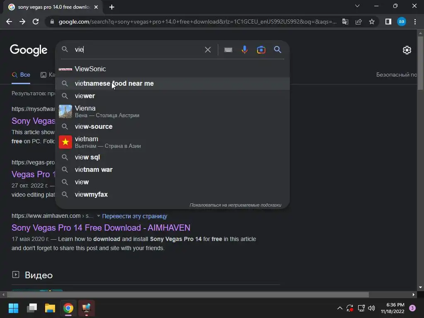This screenshot has width=424, height=318.
Task: Click the Chrome taskbar icon
Action: 68,308
